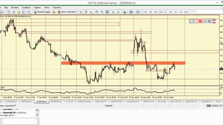Click the Новый ордер button
This screenshot has height=125, width=223.
[x=42, y=12]
